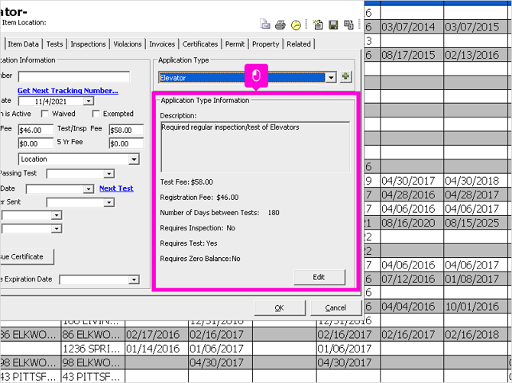
Task: Go to the Certificates tab
Action: point(200,43)
